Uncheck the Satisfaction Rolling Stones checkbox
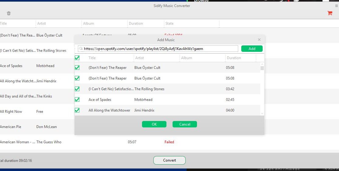This screenshot has width=339, height=171. click(x=77, y=89)
